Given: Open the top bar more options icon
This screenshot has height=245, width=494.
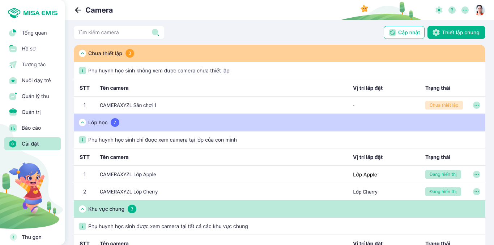Looking at the screenshot, I should [x=465, y=10].
